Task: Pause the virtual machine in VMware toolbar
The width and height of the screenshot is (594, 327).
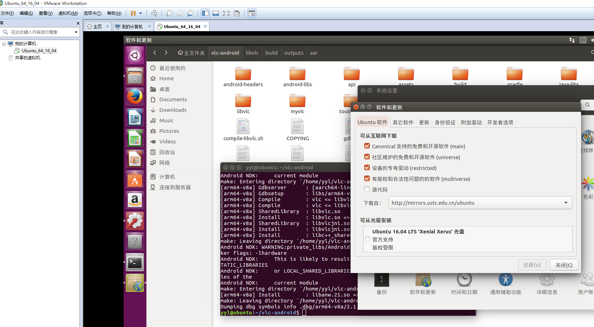Action: click(133, 13)
